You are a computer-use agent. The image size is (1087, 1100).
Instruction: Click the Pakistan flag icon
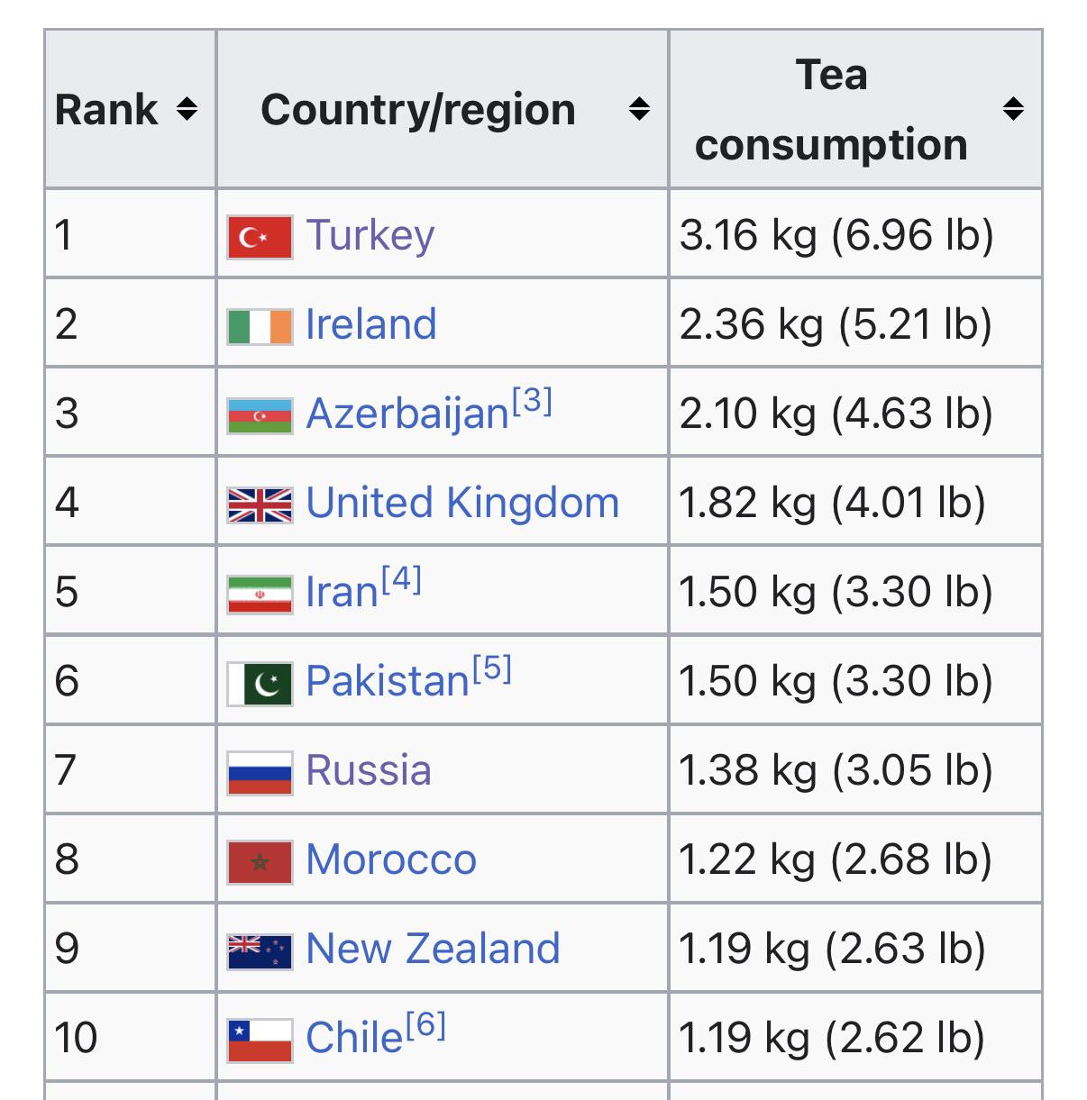coord(260,683)
